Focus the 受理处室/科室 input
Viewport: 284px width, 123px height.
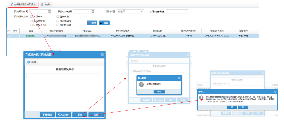tap(177, 12)
